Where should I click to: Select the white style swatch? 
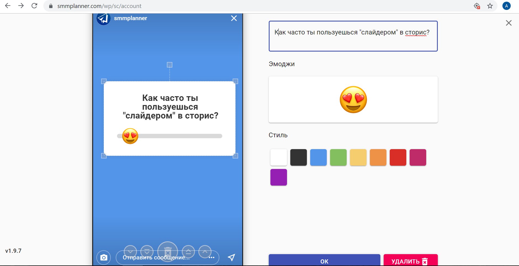pyautogui.click(x=279, y=157)
